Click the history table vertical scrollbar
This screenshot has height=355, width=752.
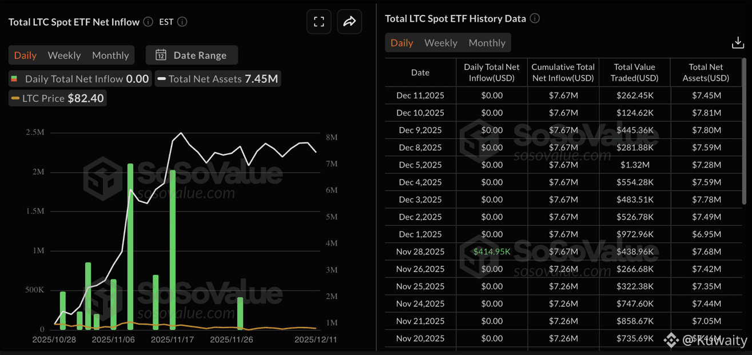coord(744,131)
